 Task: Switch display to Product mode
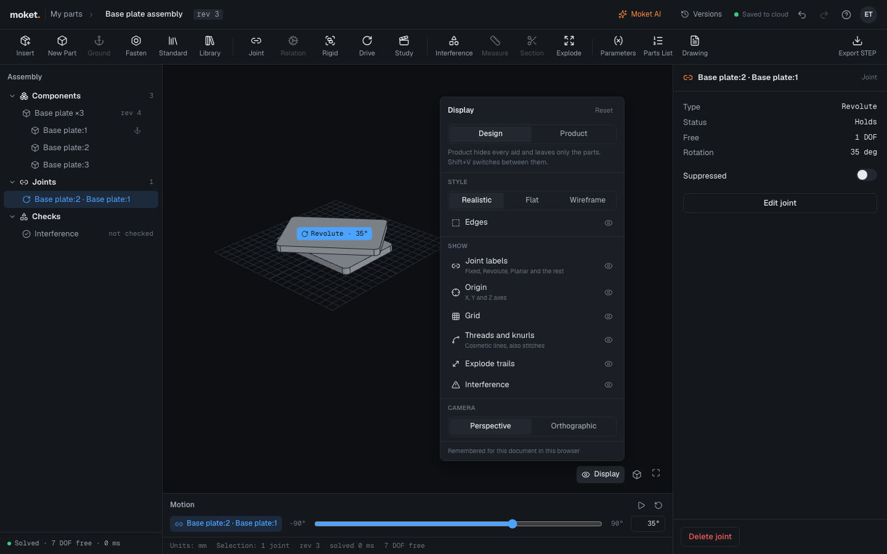coord(573,134)
